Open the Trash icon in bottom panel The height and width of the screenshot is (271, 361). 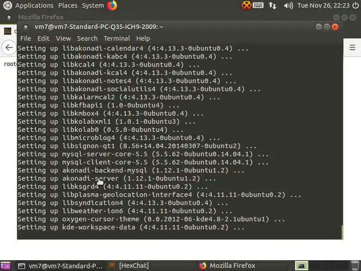pos(355,266)
